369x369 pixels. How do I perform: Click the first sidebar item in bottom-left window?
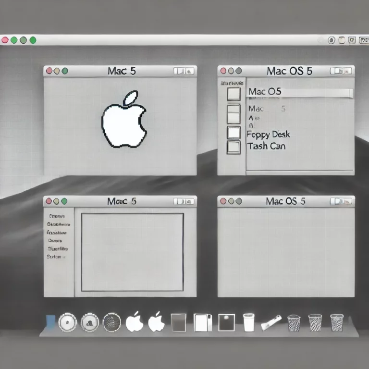[57, 216]
